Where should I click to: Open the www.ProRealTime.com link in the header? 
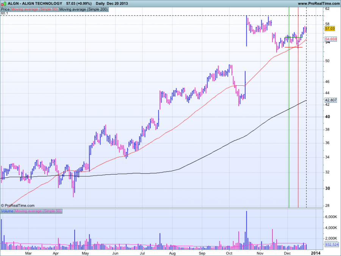[318, 3]
